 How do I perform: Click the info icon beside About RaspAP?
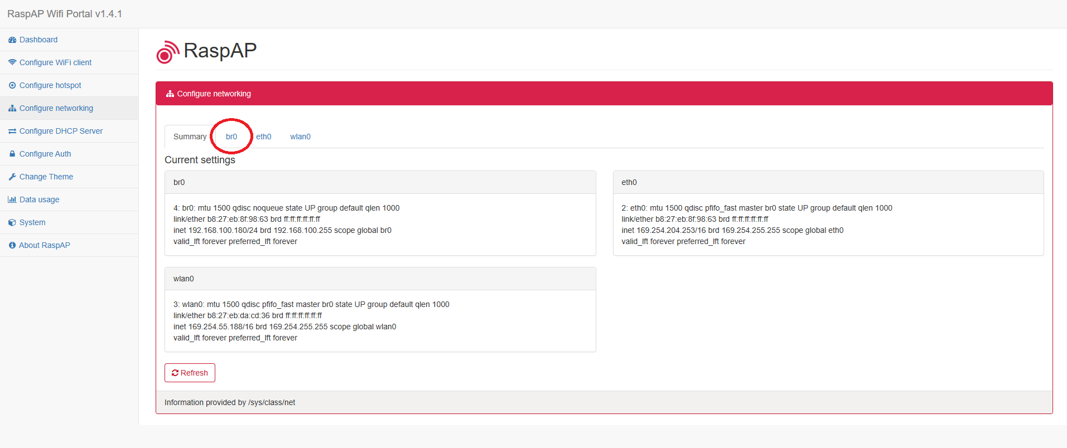pos(12,245)
